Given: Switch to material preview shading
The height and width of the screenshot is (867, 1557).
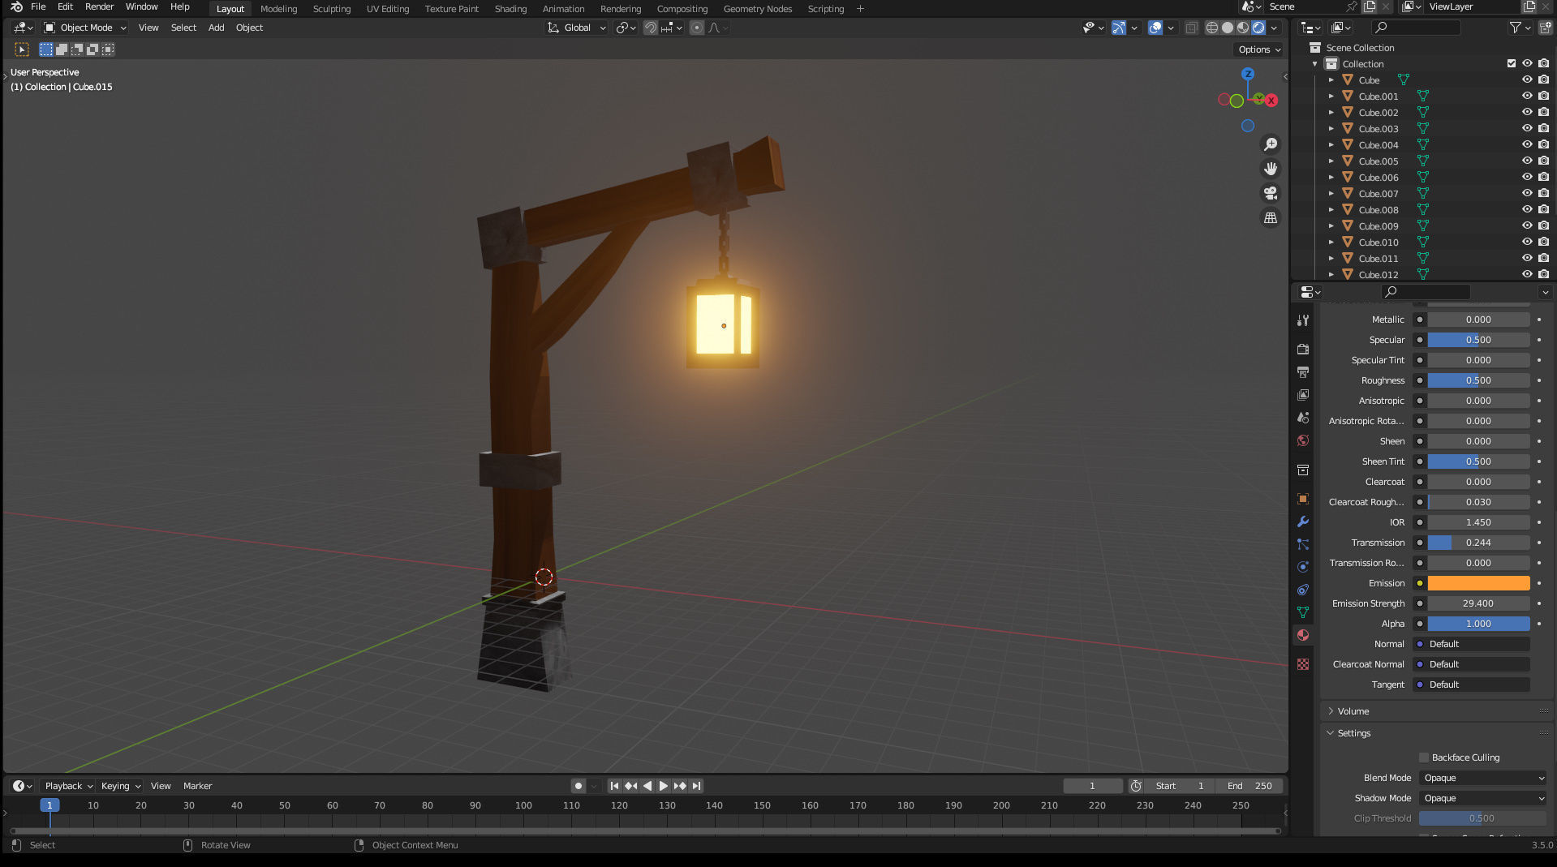Looking at the screenshot, I should coord(1243,28).
